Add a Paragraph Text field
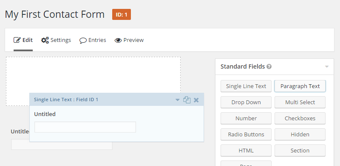Viewport: 340px width, 166px height. (x=300, y=86)
